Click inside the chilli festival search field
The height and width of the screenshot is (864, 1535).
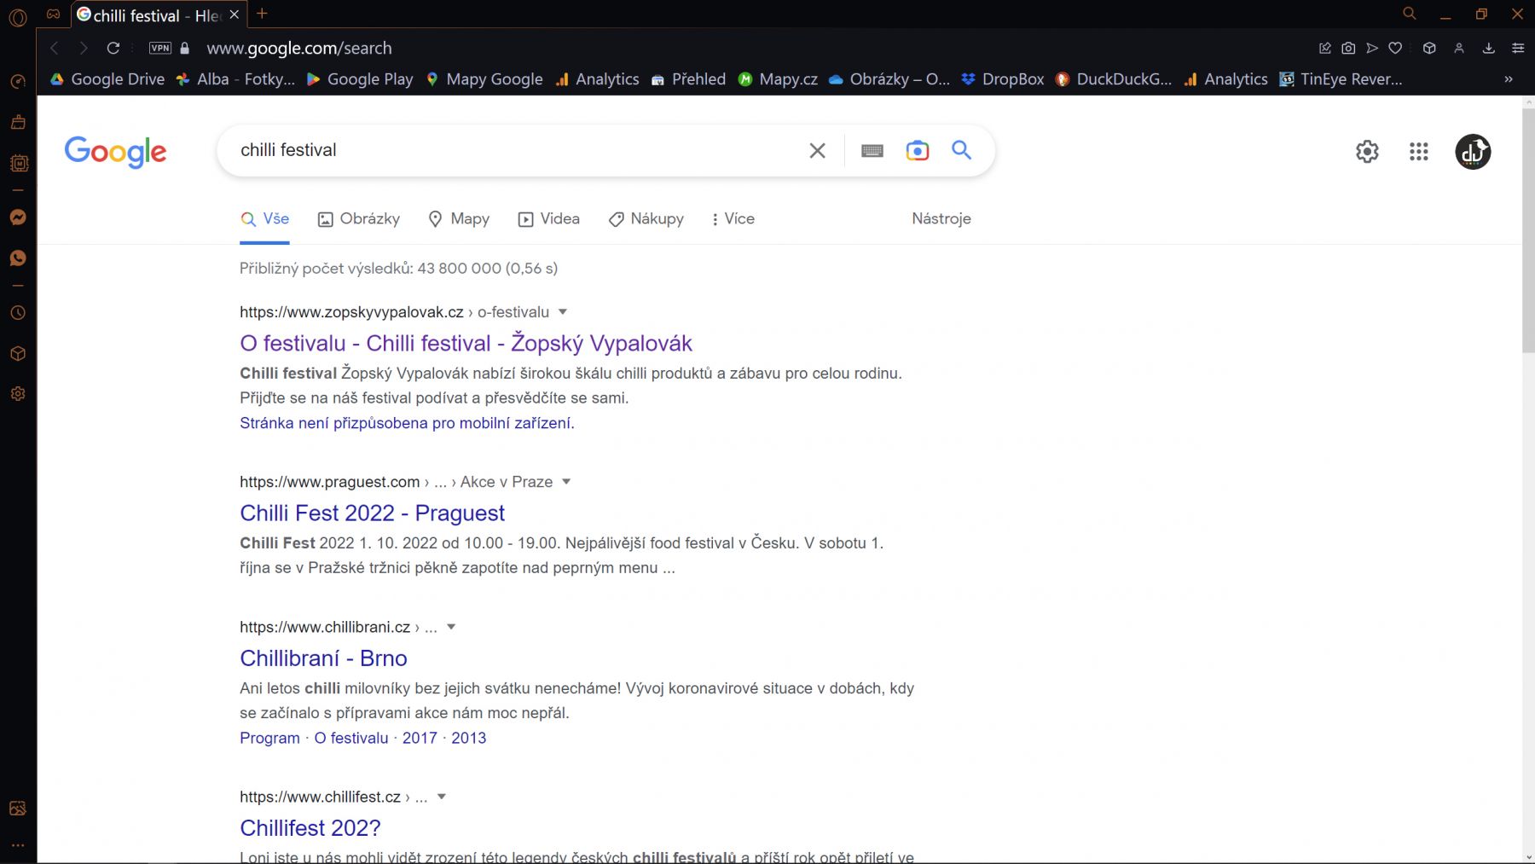pyautogui.click(x=512, y=151)
